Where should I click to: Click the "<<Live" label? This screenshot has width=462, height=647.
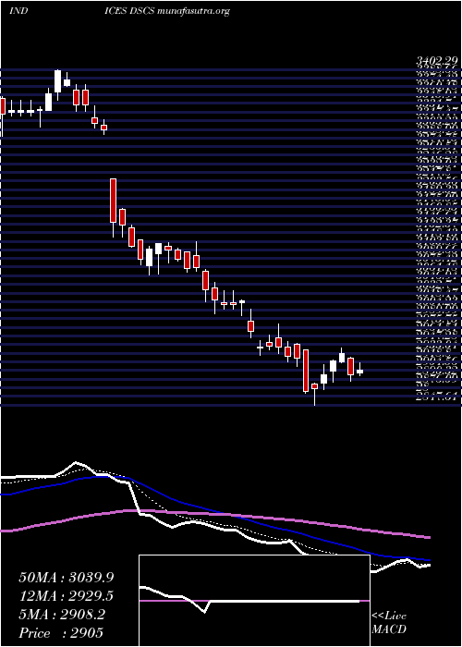(x=389, y=616)
